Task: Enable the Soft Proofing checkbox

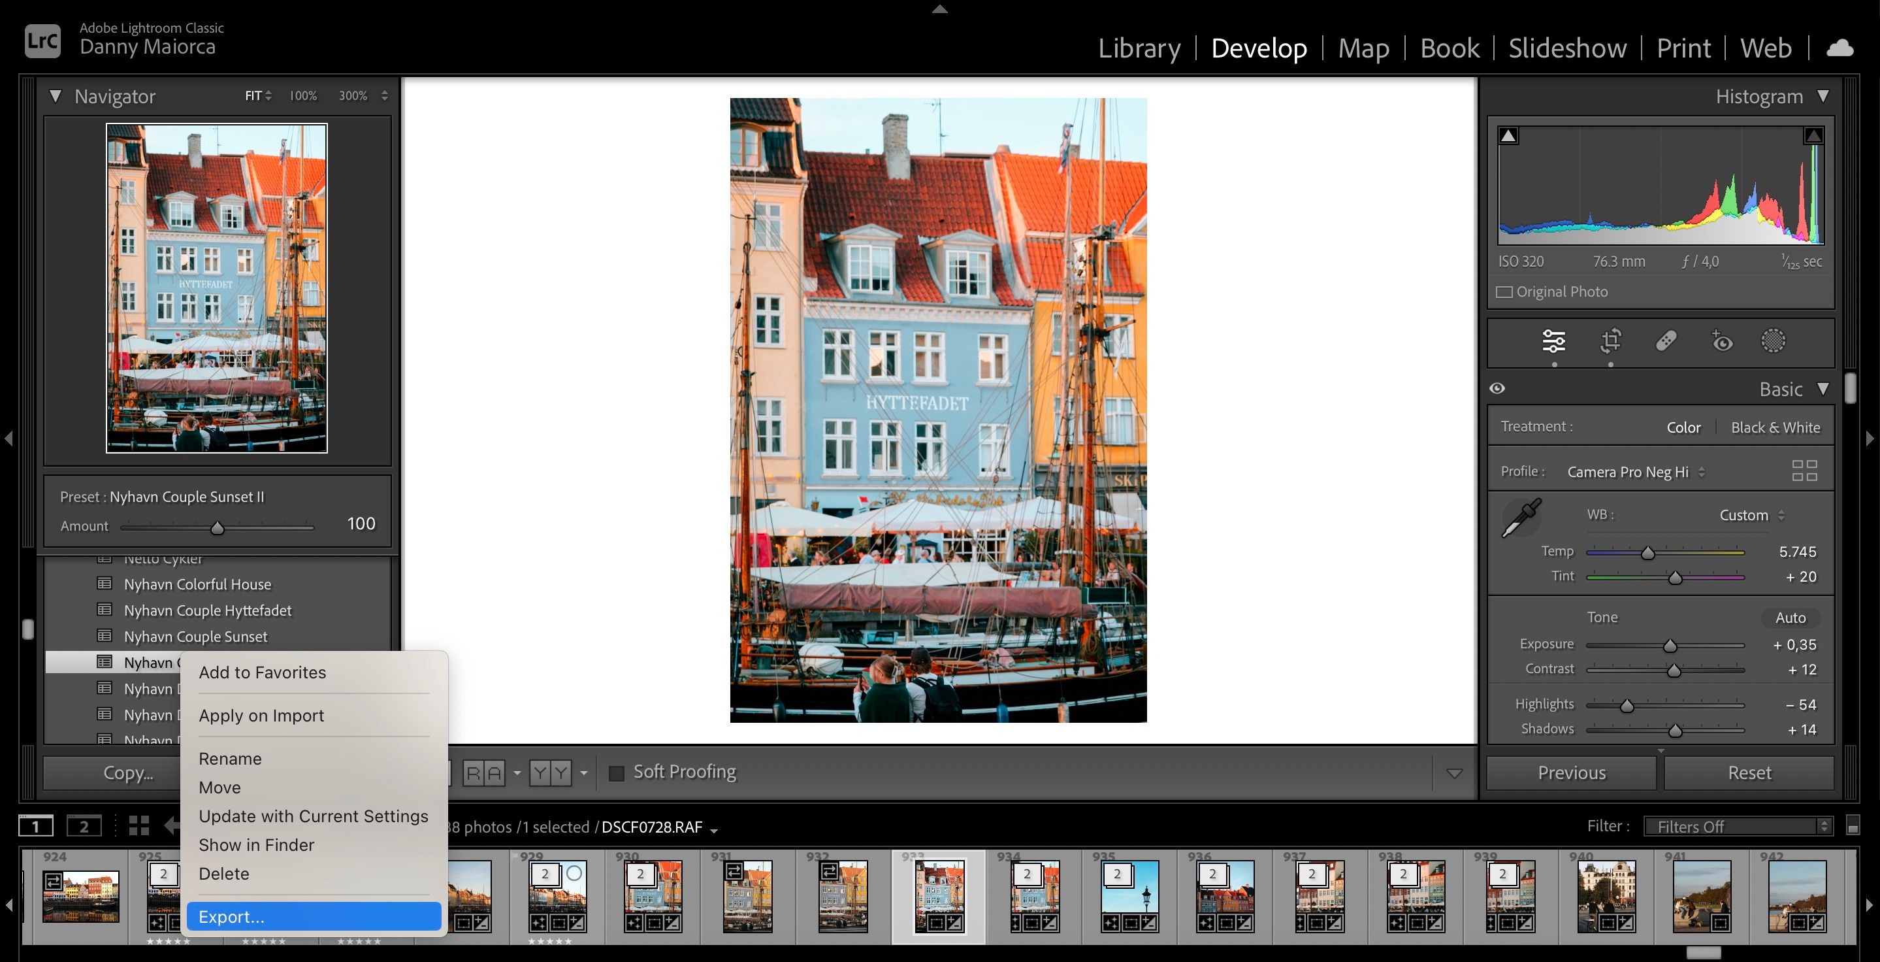Action: click(617, 772)
